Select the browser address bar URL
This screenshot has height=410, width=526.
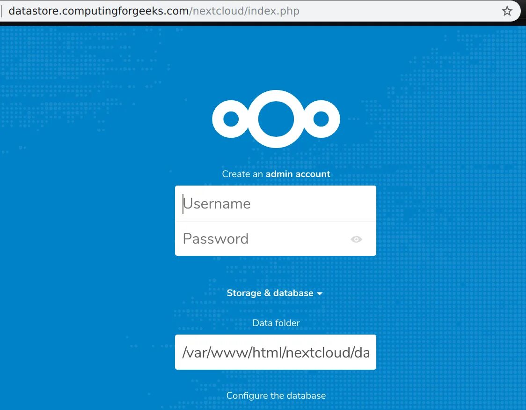[x=154, y=11]
